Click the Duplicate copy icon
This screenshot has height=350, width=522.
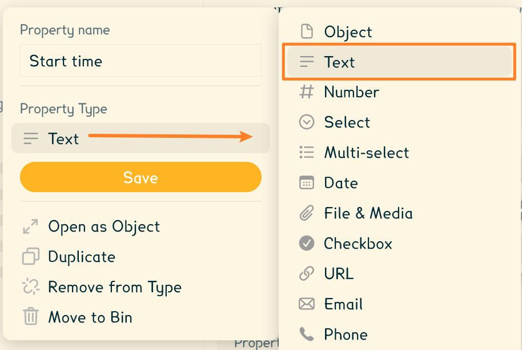30,257
